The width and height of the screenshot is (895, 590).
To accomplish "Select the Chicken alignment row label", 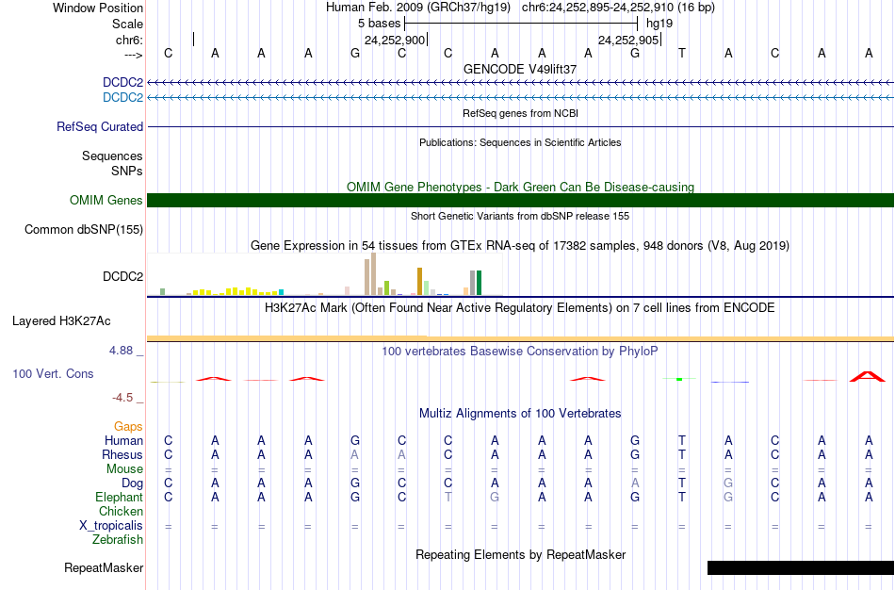I will 121,511.
